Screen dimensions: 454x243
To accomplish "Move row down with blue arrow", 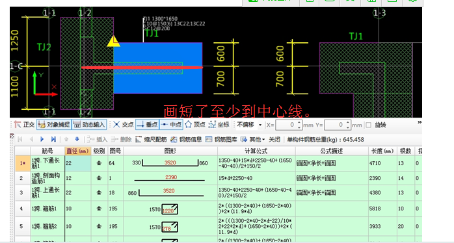I will point(77,140).
